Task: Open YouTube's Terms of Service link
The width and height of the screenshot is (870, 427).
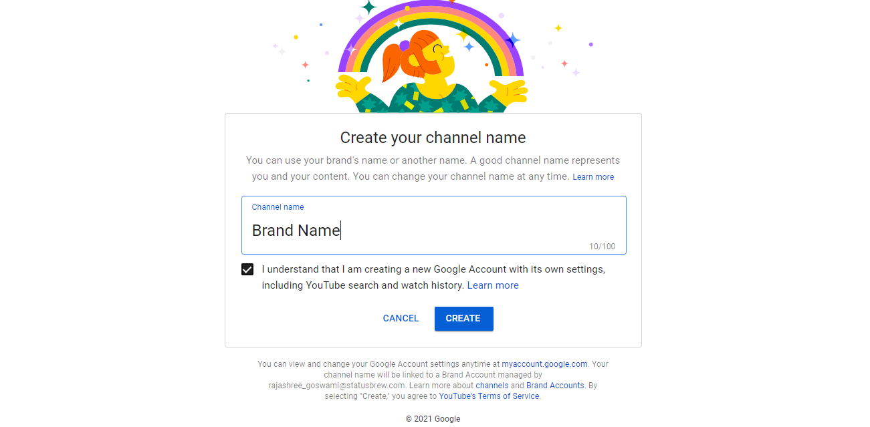Action: click(x=489, y=396)
